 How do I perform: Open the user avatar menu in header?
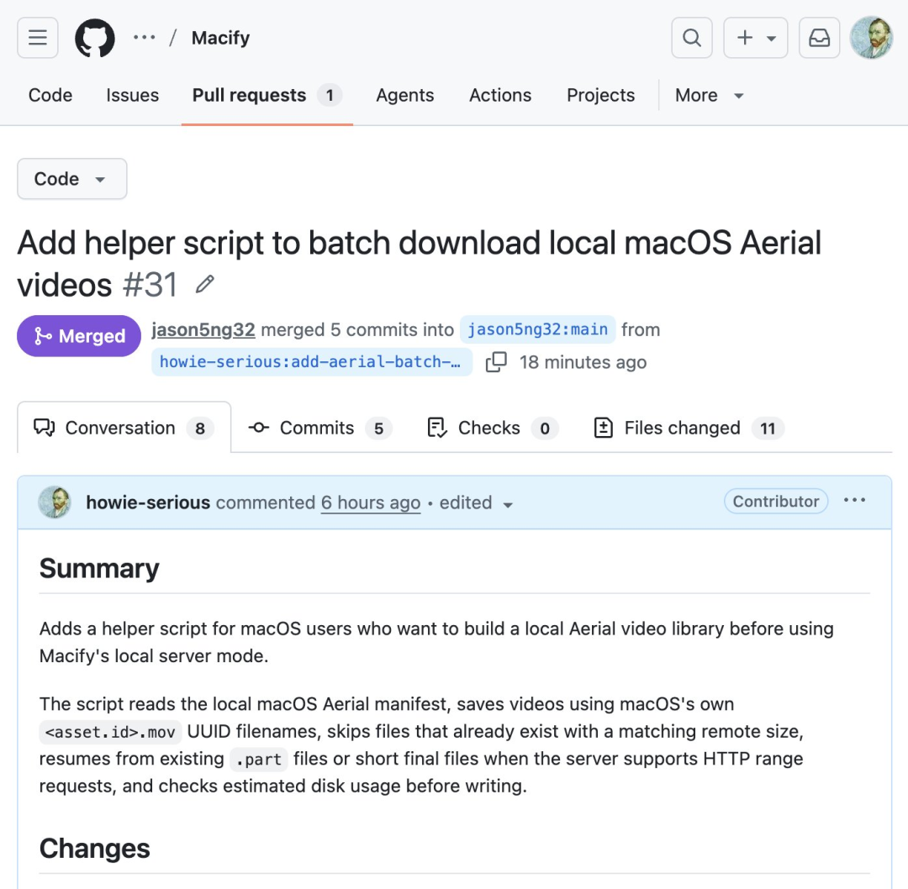click(872, 38)
